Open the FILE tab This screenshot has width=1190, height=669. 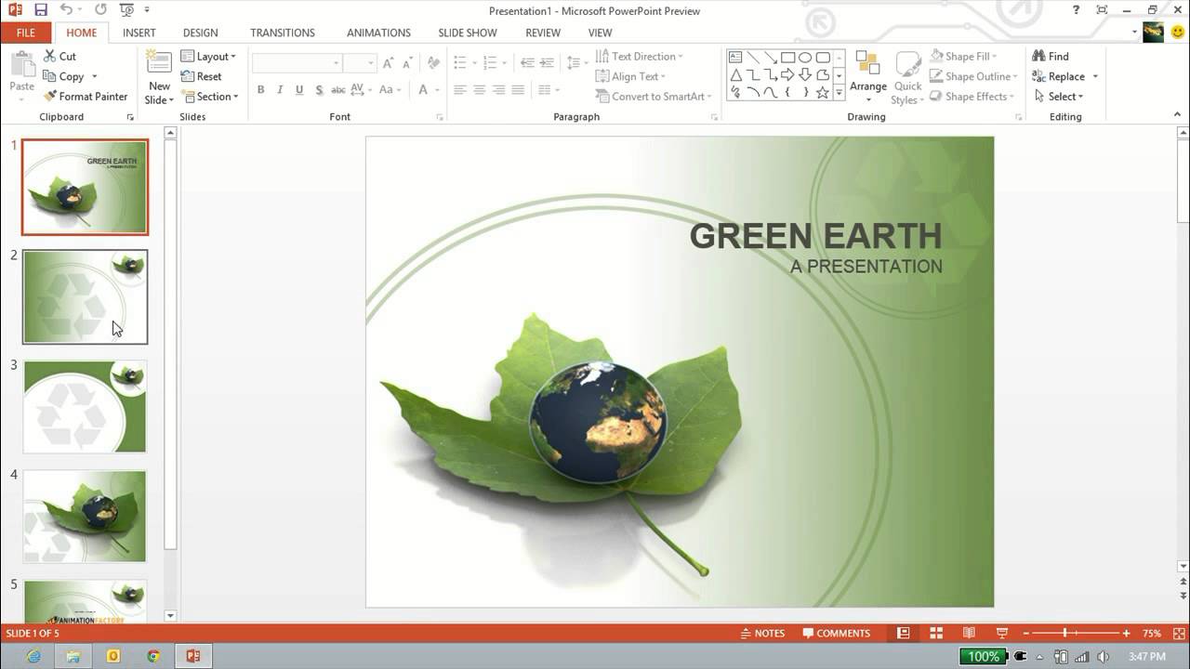26,33
